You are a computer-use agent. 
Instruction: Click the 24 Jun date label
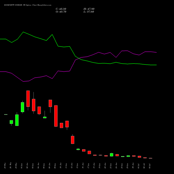[x=116, y=166]
